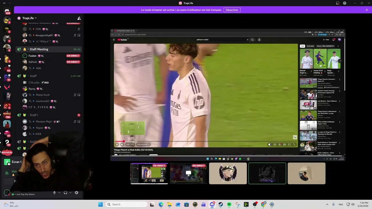This screenshot has height=209, width=372.
Task: Dismiss the streamer mode banner X
Action: coord(367,10)
